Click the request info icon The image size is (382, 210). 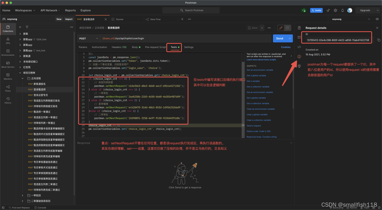[x=299, y=56]
